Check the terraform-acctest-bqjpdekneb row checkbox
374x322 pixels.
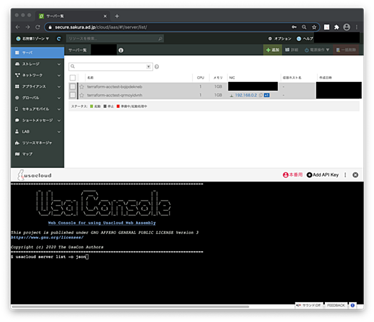click(x=73, y=86)
